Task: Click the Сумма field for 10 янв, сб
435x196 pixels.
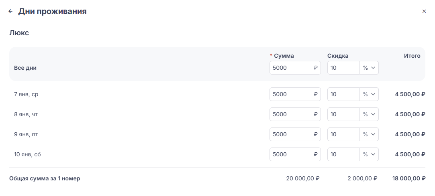Action: click(x=291, y=154)
